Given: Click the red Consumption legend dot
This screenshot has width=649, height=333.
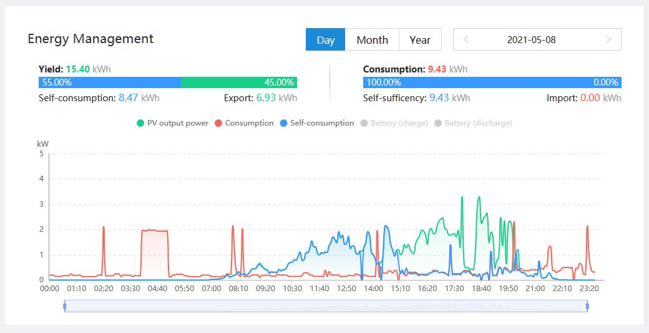Looking at the screenshot, I should click(218, 123).
